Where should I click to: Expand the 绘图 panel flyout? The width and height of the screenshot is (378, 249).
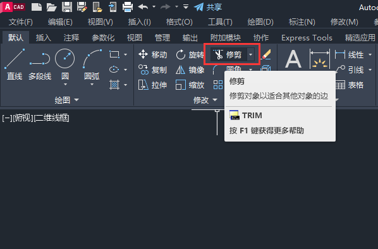[67, 100]
